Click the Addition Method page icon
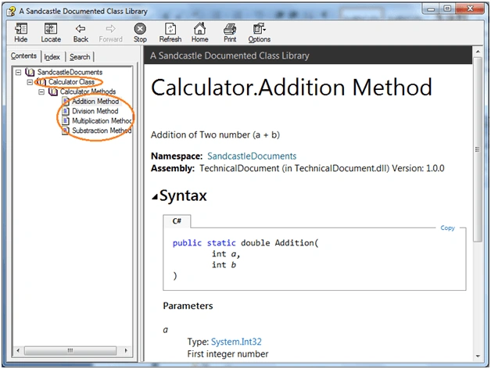The image size is (491, 369). (x=66, y=101)
